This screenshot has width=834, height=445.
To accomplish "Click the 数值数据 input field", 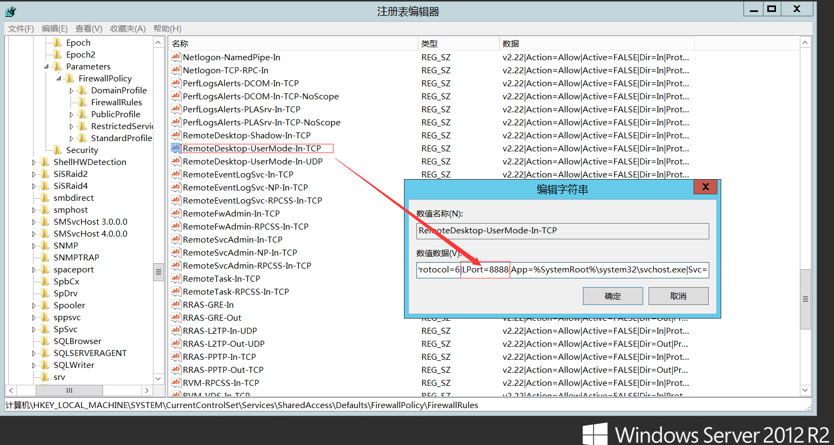I will tap(562, 270).
